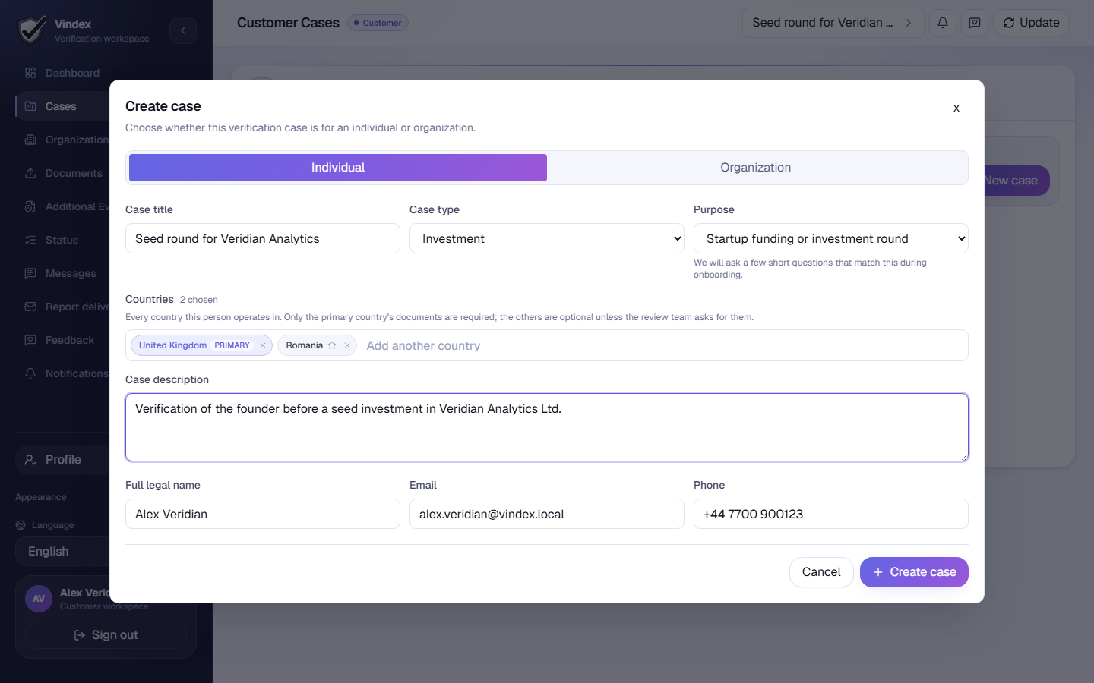Click the Email input field
Image resolution: width=1094 pixels, height=683 pixels.
click(x=547, y=514)
